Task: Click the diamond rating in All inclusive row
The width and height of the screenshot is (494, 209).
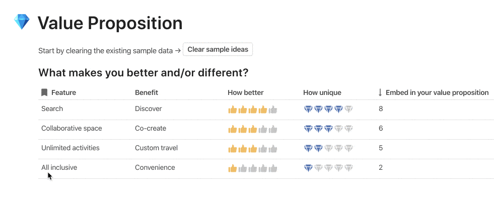Action: pos(328,168)
